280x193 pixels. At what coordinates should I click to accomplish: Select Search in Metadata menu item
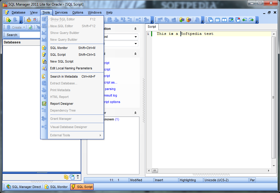(x=72, y=76)
